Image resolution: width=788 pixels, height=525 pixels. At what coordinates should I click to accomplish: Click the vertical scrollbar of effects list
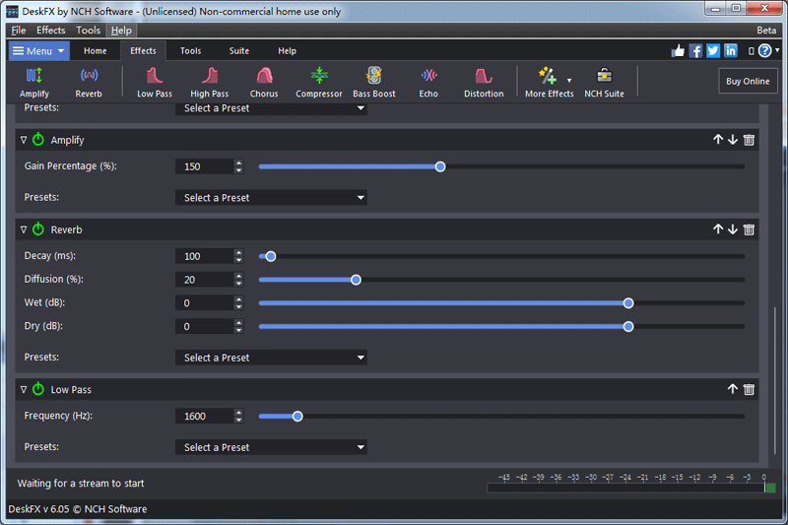tap(774, 379)
